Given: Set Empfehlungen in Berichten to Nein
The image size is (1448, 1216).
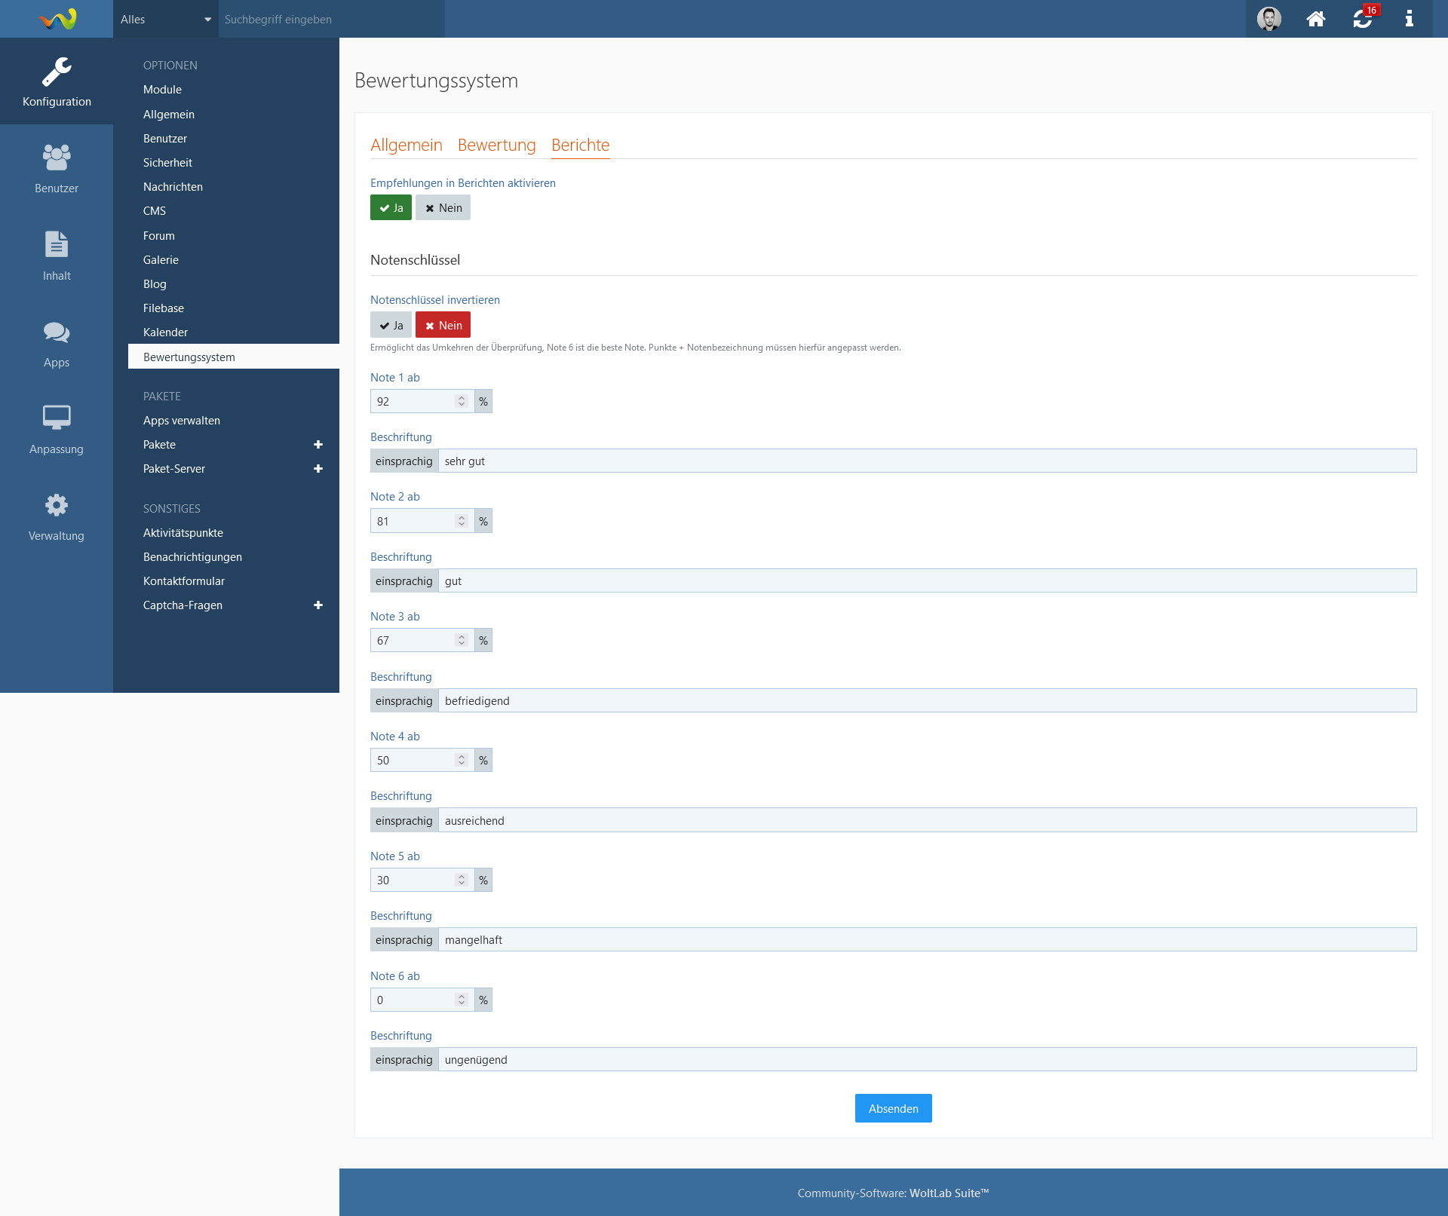Looking at the screenshot, I should pyautogui.click(x=443, y=208).
